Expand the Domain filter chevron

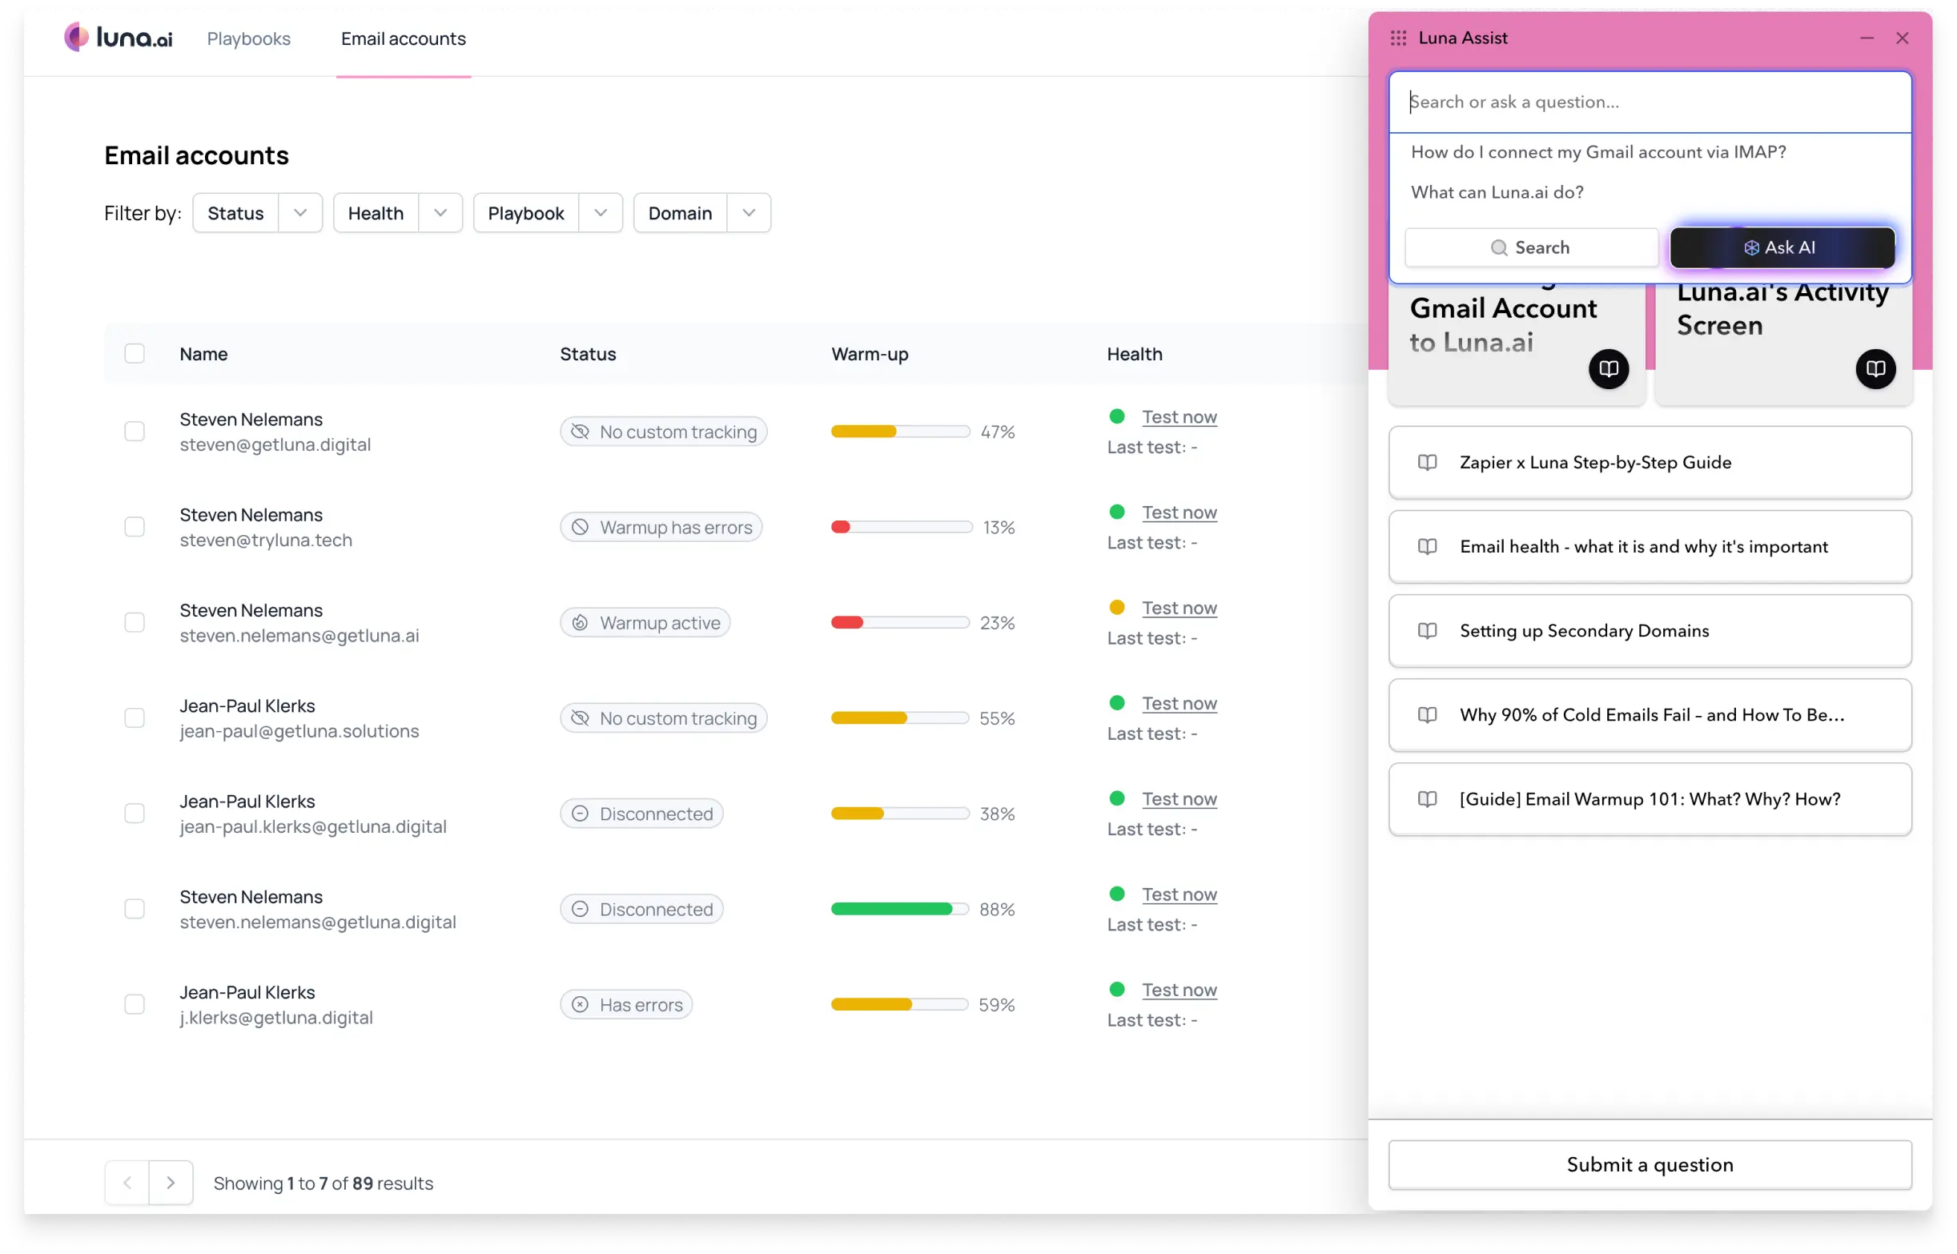[x=748, y=212]
